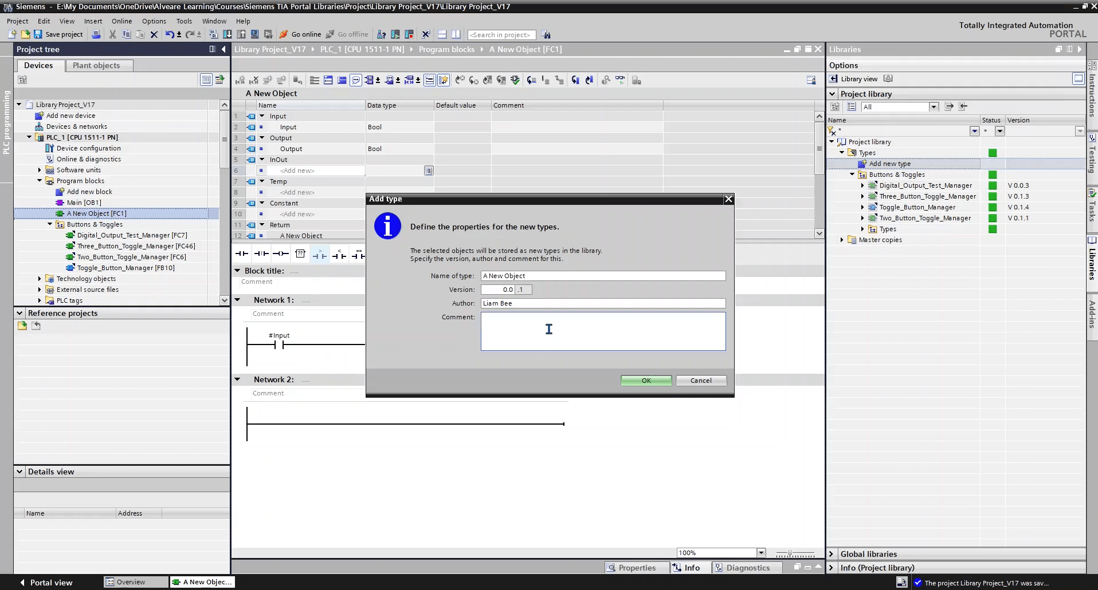Collapse the Network 1 section
The height and width of the screenshot is (590, 1098).
tap(237, 300)
